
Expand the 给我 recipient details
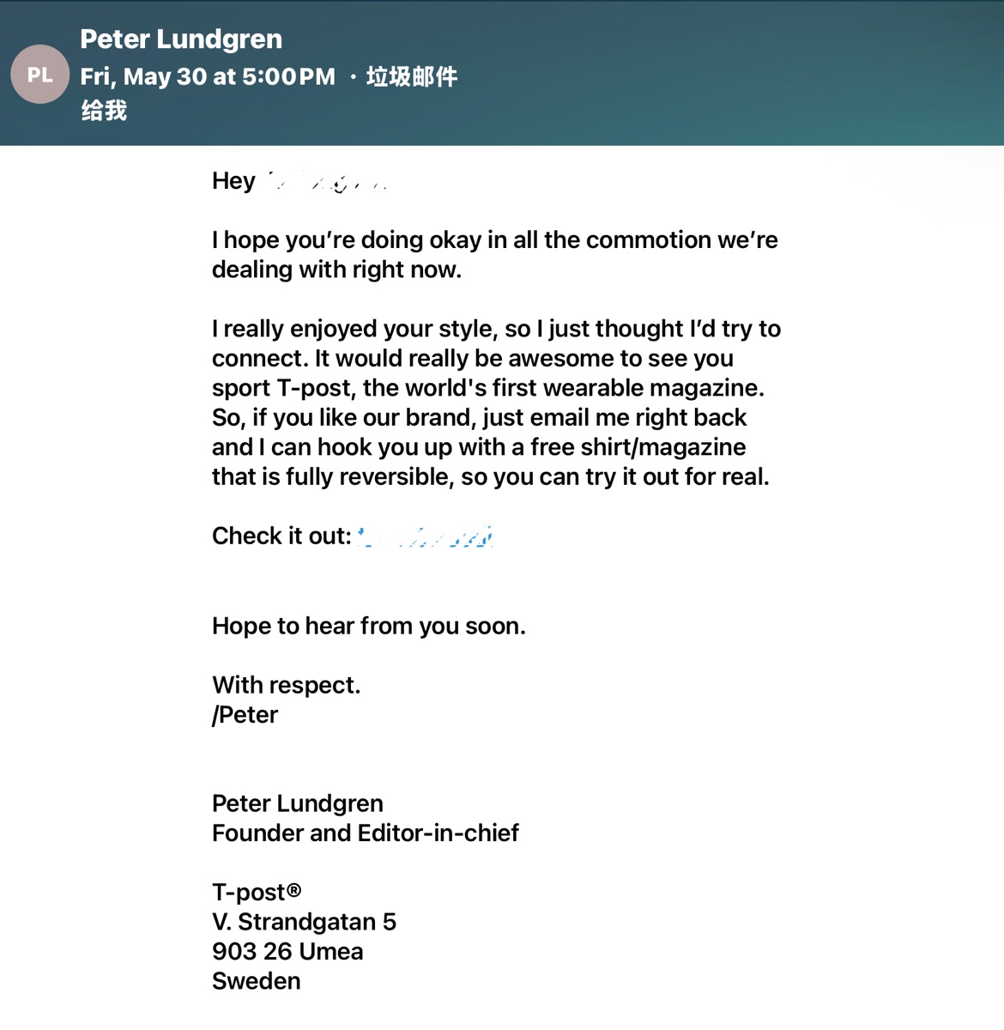[x=104, y=111]
